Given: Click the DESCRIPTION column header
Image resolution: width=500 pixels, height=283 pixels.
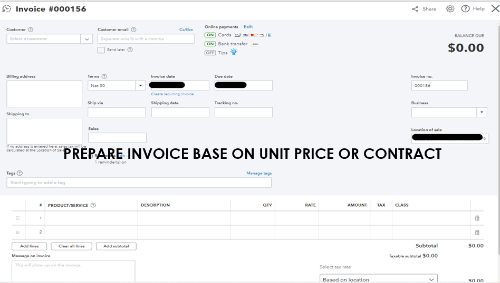Looking at the screenshot, I should [x=155, y=205].
